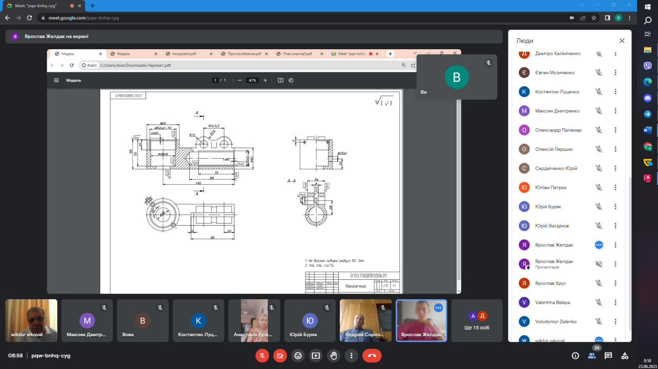
Task: Click the address bar meet.google.com URL
Action: tap(84, 17)
